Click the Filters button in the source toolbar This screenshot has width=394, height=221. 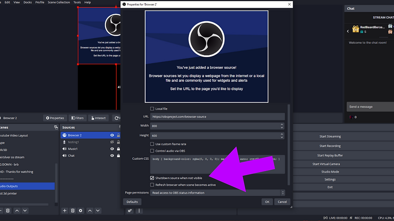77,118
